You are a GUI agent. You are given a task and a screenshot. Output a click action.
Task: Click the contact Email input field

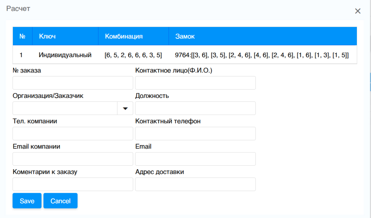pyautogui.click(x=195, y=159)
